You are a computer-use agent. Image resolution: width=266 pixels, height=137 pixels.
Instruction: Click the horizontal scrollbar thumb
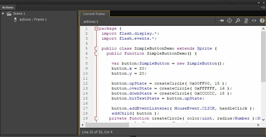[107, 125]
